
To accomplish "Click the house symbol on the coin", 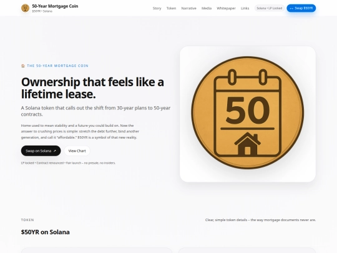I will (x=248, y=144).
